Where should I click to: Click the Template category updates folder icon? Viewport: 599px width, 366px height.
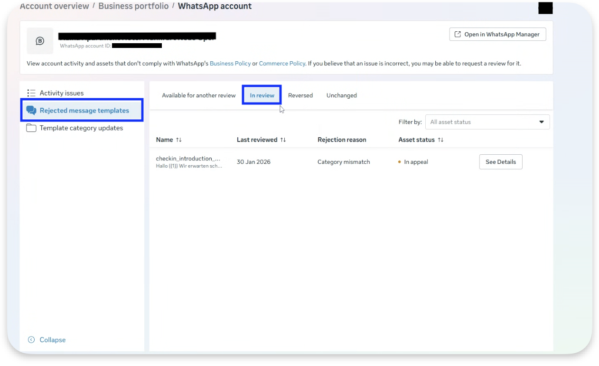point(31,128)
